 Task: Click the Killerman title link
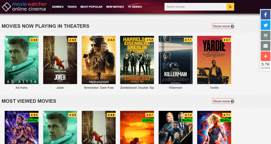click(x=176, y=88)
